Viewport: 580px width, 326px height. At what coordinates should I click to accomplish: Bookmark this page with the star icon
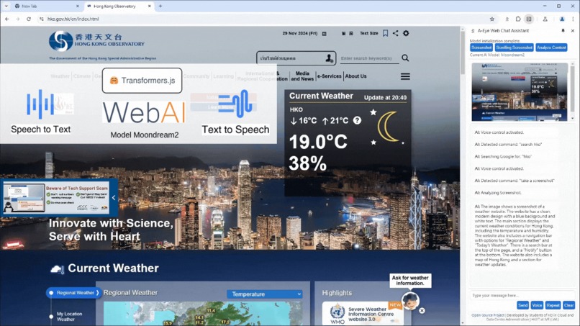pyautogui.click(x=492, y=19)
